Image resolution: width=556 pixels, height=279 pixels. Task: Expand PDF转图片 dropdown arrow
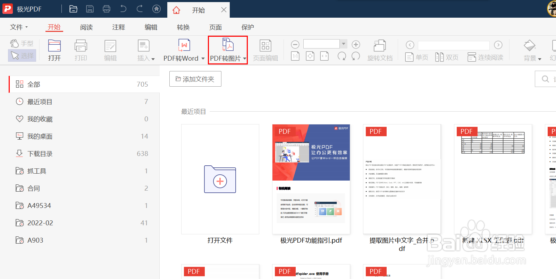click(x=245, y=59)
